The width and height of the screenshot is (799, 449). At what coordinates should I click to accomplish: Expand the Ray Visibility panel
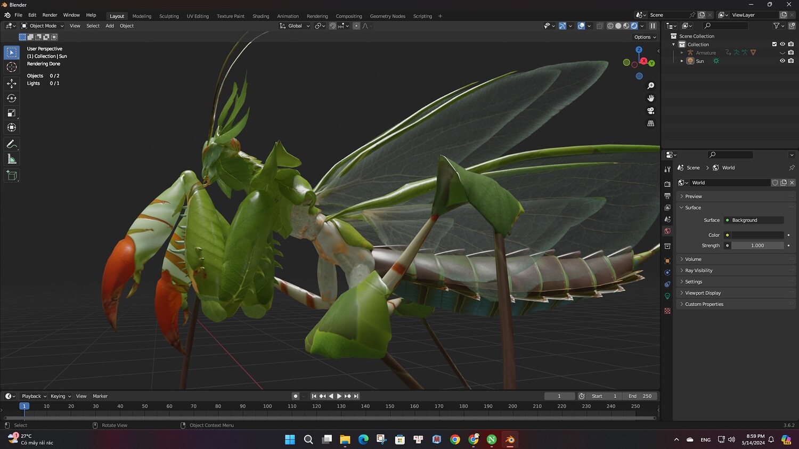pos(698,271)
